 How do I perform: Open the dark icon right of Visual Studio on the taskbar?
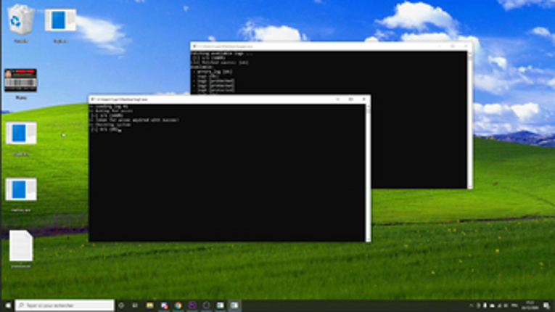pyautogui.click(x=206, y=305)
